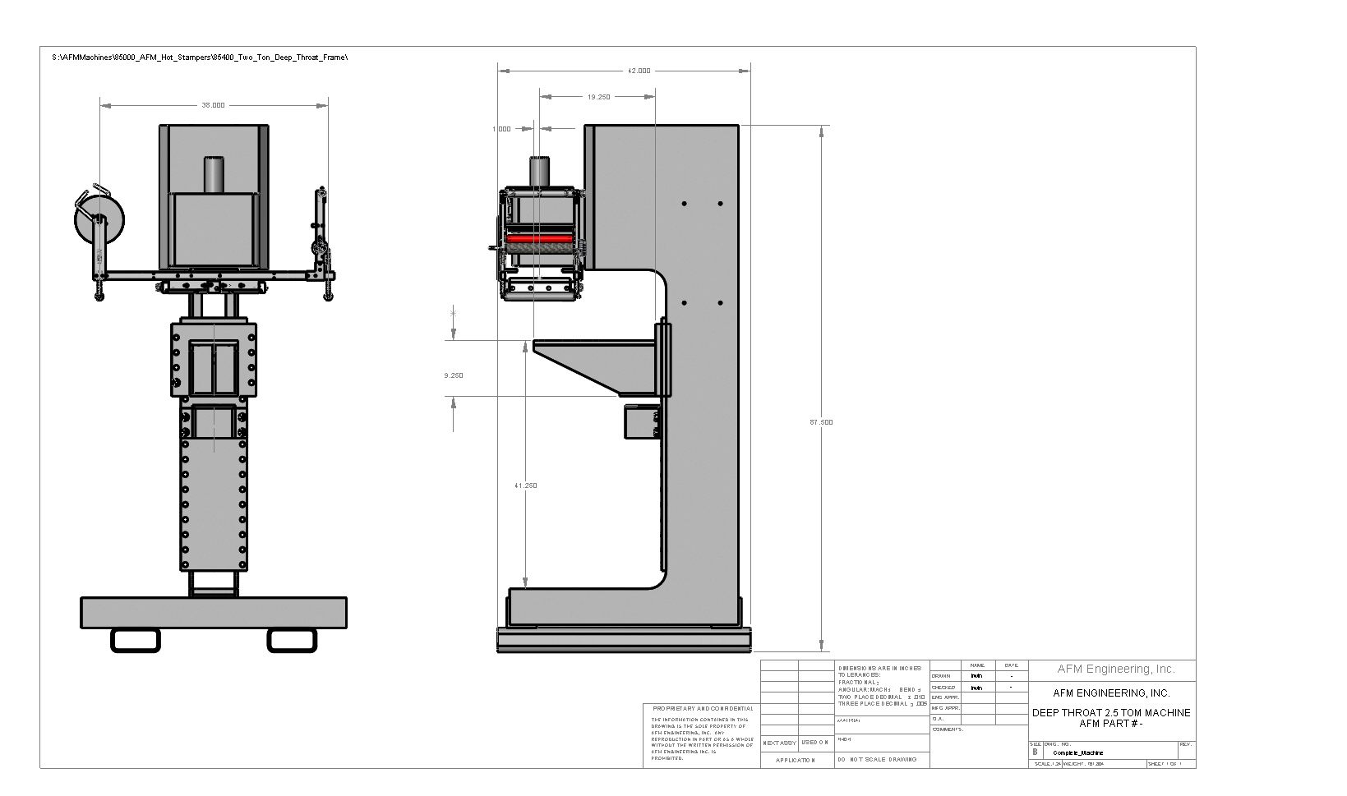Image resolution: width=1347 pixels, height=796 pixels.
Task: Click the foil roll wheel on front view
Action: (x=99, y=220)
